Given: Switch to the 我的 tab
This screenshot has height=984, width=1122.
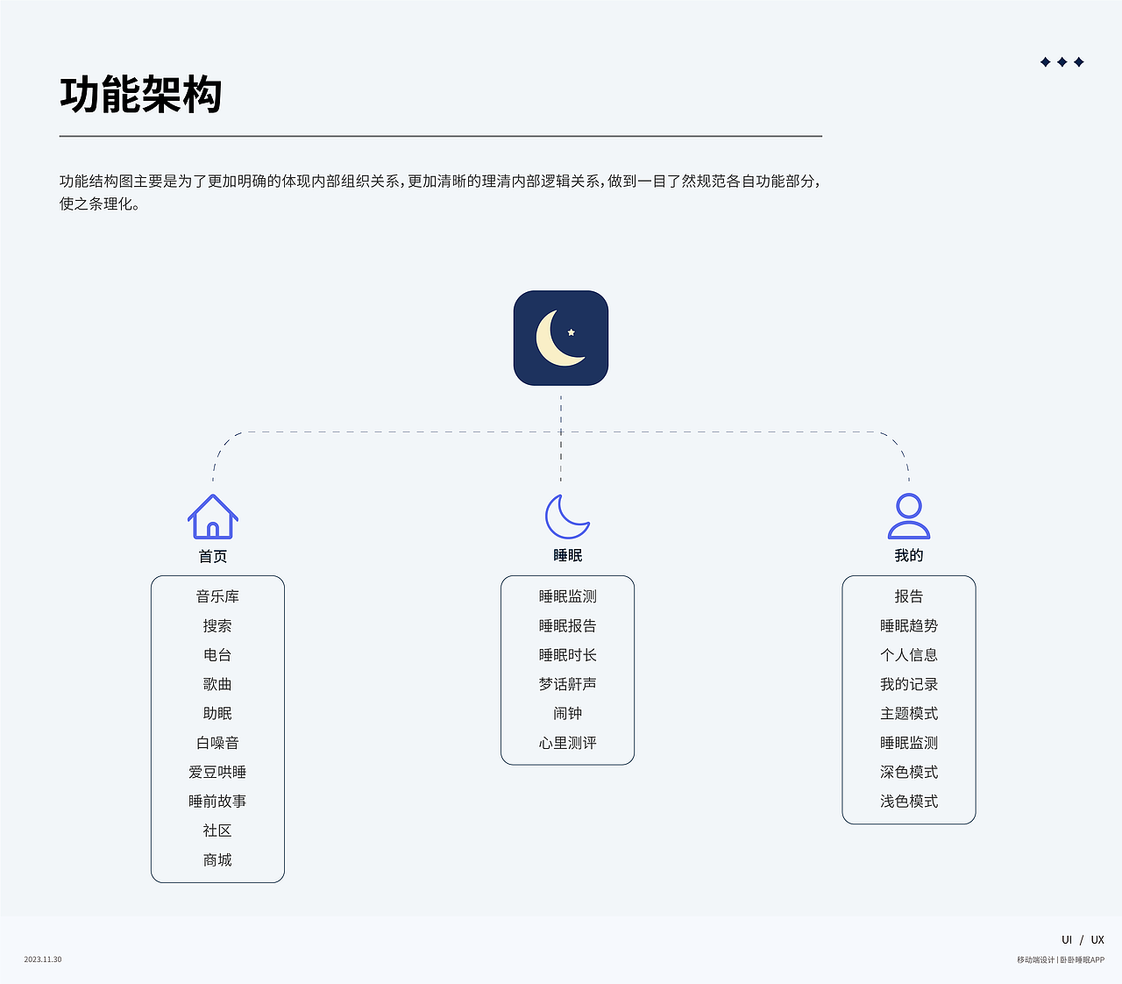Looking at the screenshot, I should pyautogui.click(x=909, y=554).
